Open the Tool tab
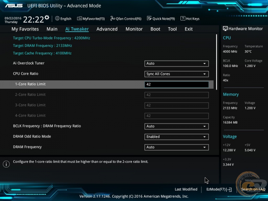268x201 pixels. coord(172,29)
